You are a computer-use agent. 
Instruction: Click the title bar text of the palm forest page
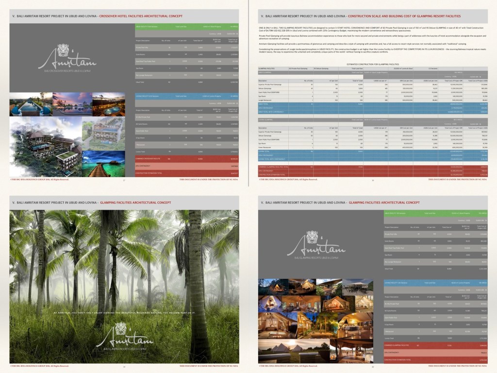[91, 203]
